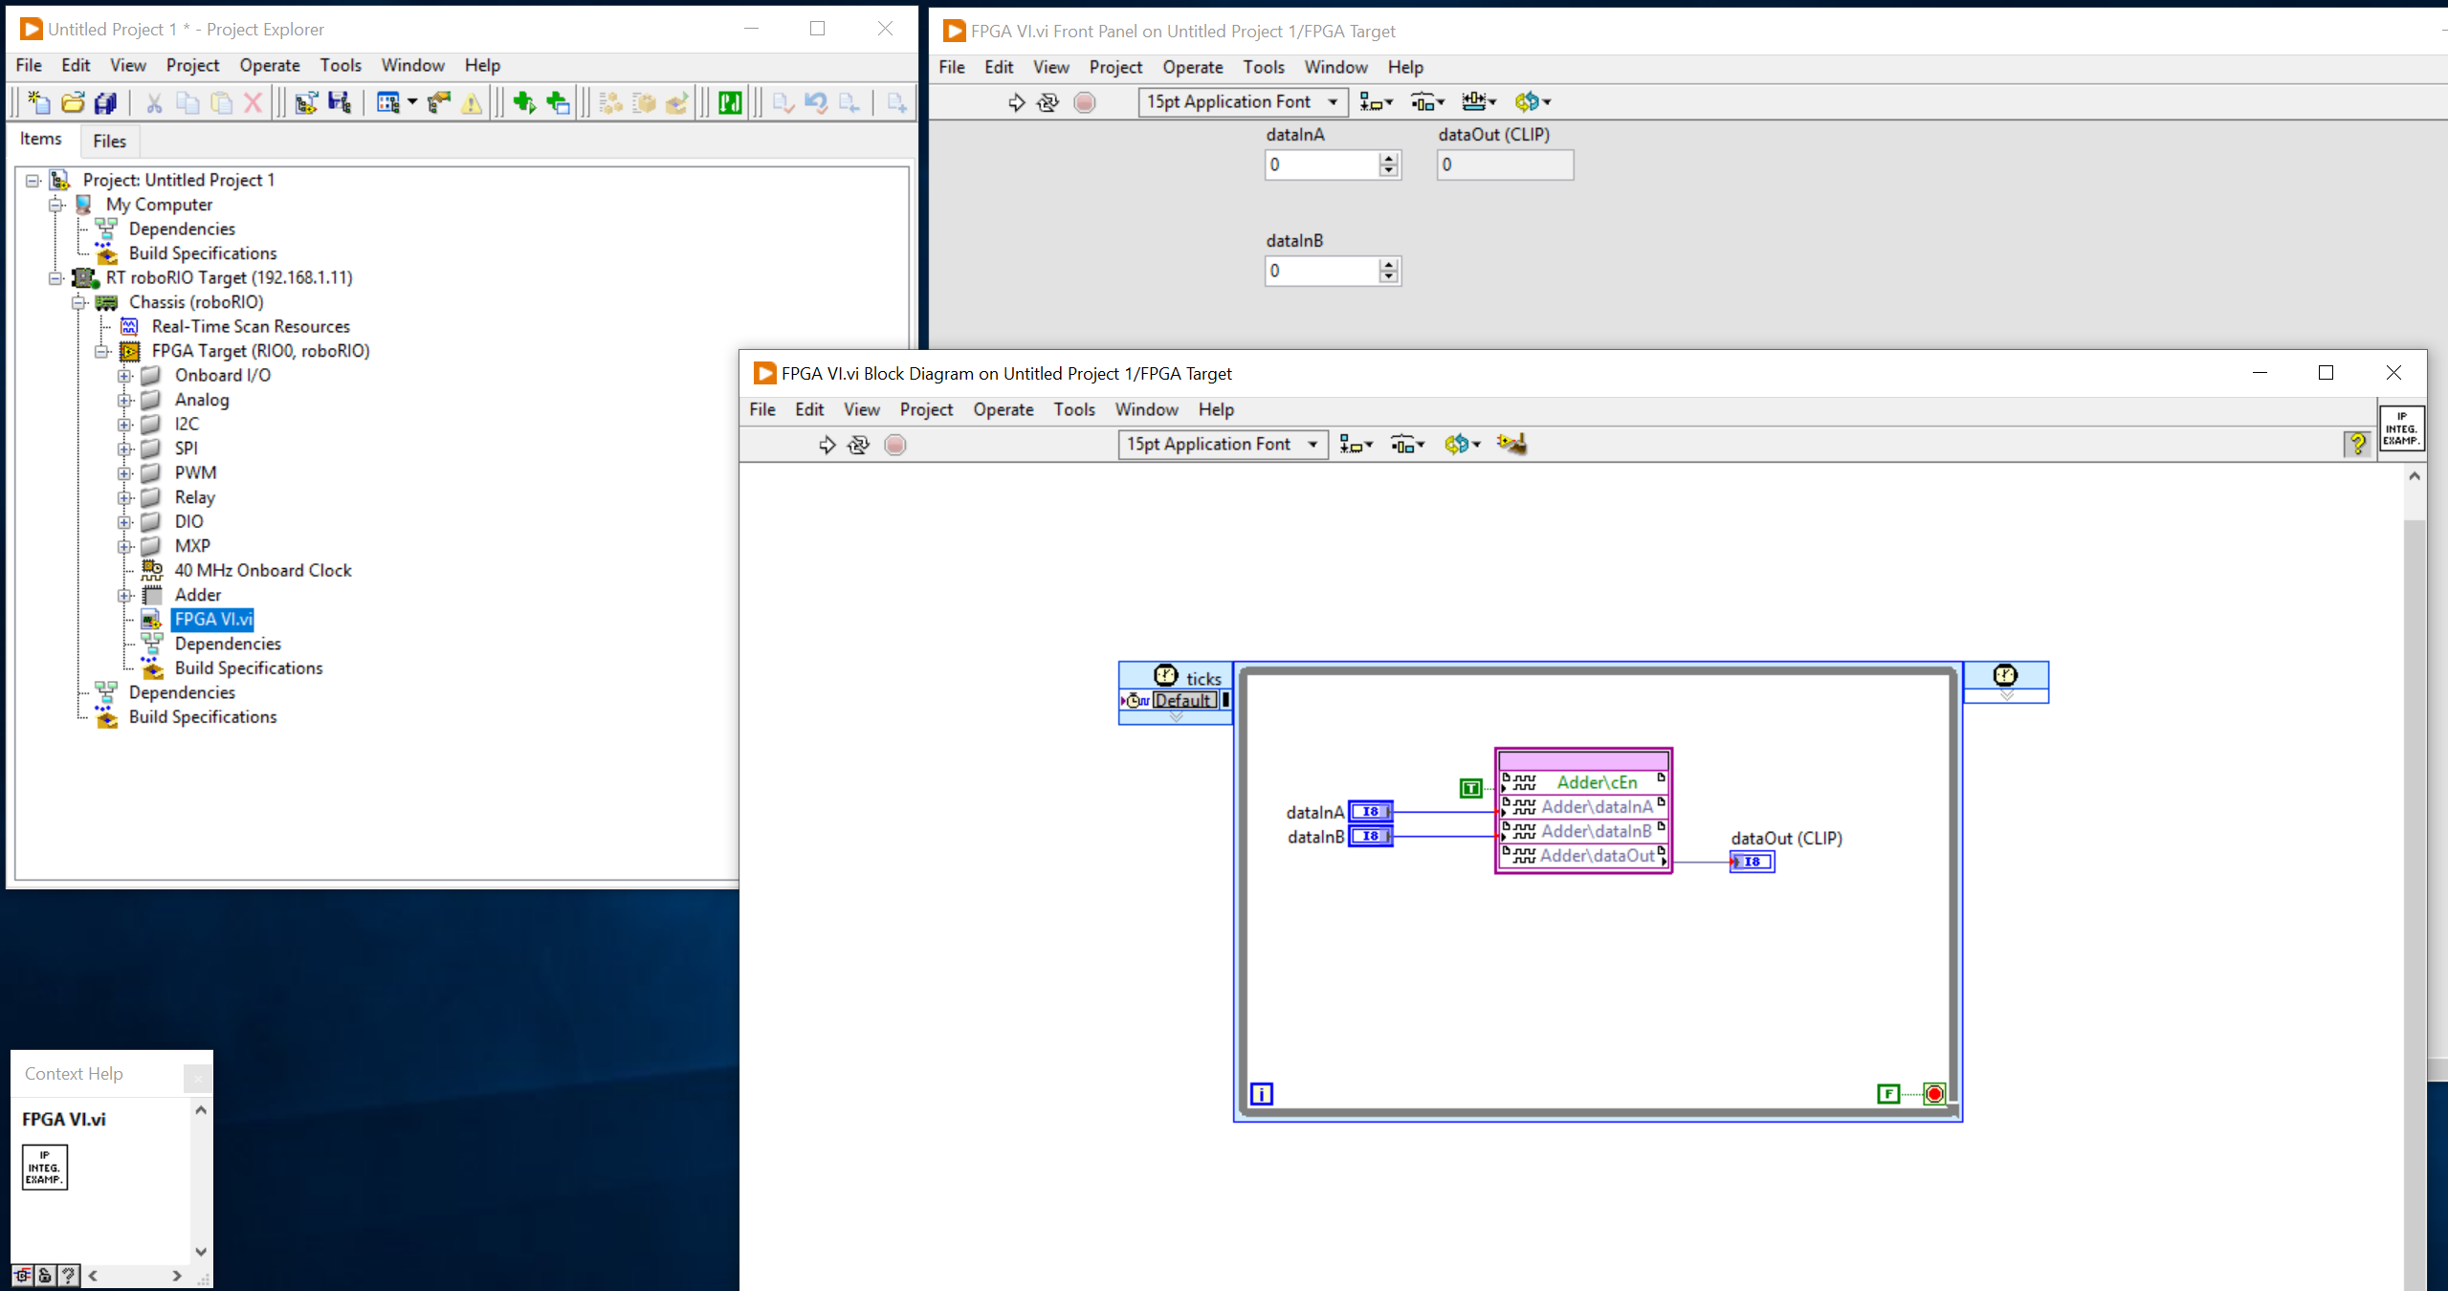Viewport: 2448px width, 1291px height.
Task: Create a new file with the New icon
Action: (x=37, y=102)
